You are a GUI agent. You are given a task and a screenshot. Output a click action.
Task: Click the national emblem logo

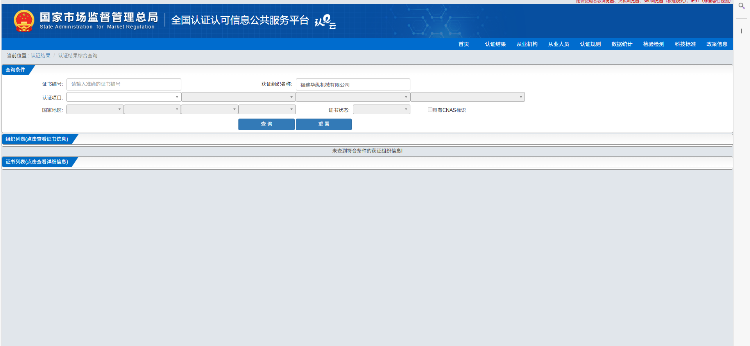[24, 21]
